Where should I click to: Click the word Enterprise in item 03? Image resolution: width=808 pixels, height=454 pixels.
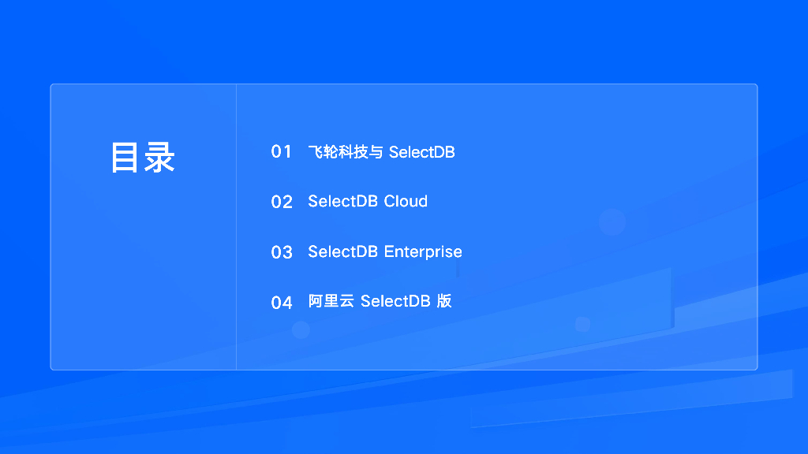[423, 251]
